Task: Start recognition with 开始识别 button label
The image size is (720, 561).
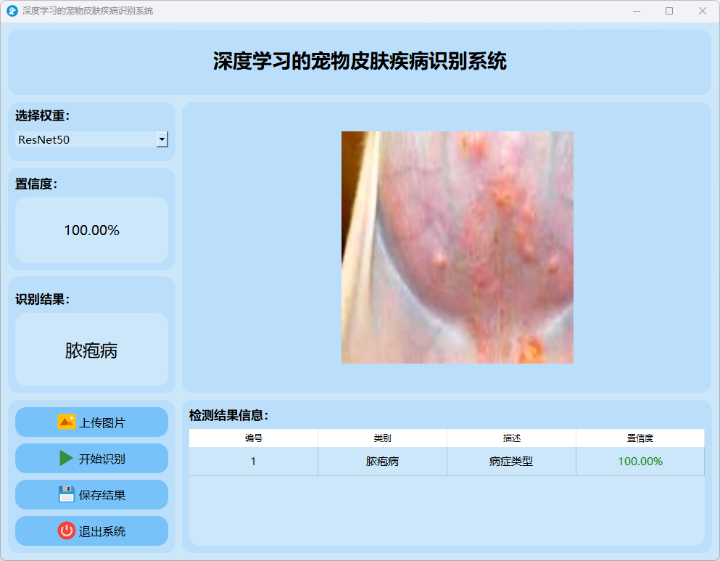Action: point(102,459)
